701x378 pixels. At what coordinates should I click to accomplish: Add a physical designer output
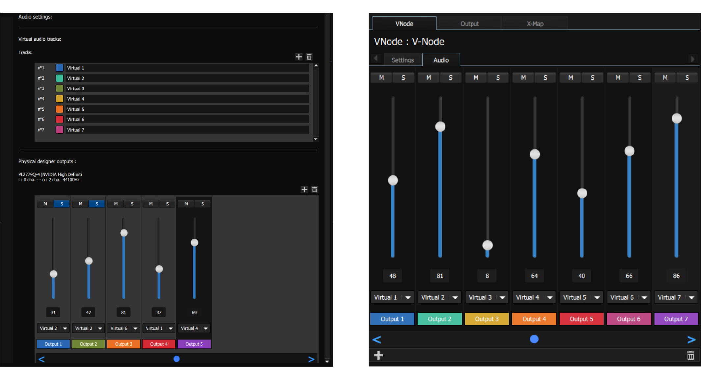pos(304,189)
